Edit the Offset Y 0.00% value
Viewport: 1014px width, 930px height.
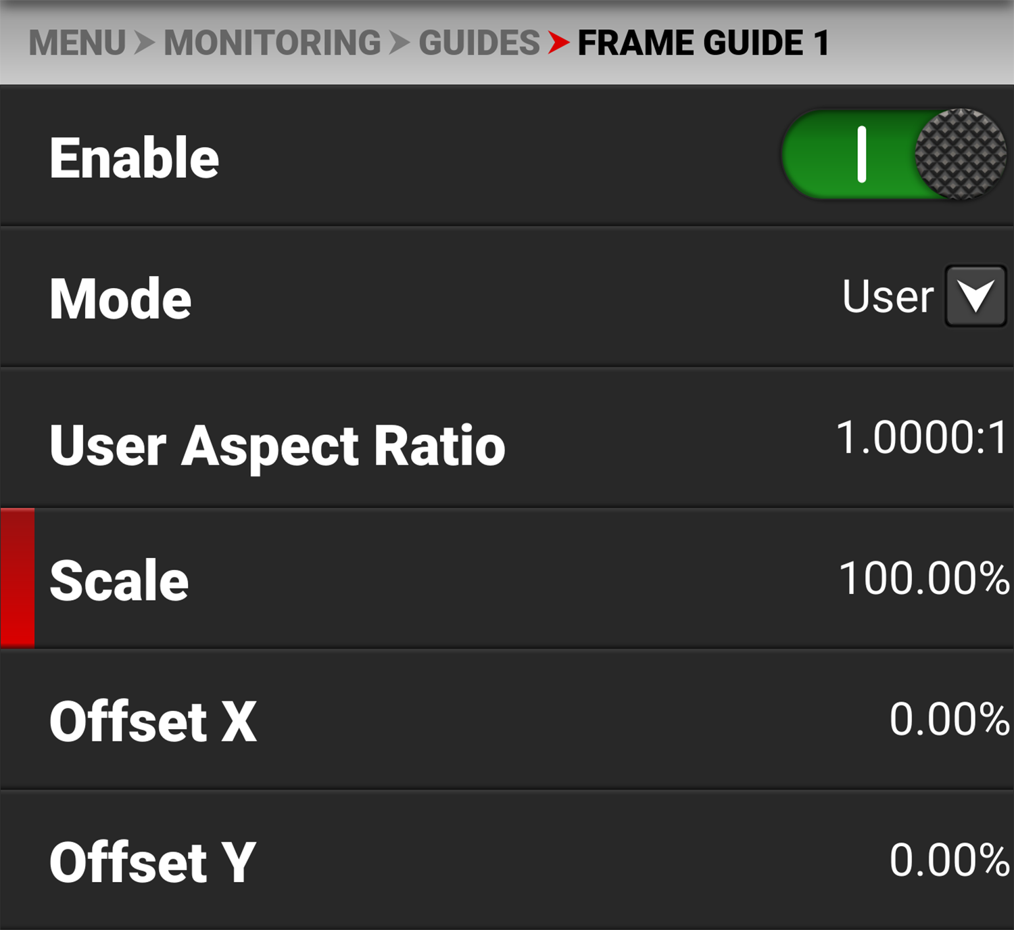(948, 860)
